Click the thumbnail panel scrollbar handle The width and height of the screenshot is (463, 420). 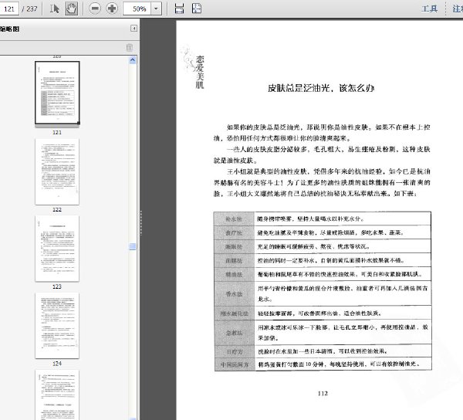pos(133,246)
